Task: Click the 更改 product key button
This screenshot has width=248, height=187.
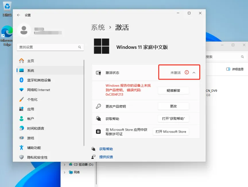Action: tap(173, 106)
